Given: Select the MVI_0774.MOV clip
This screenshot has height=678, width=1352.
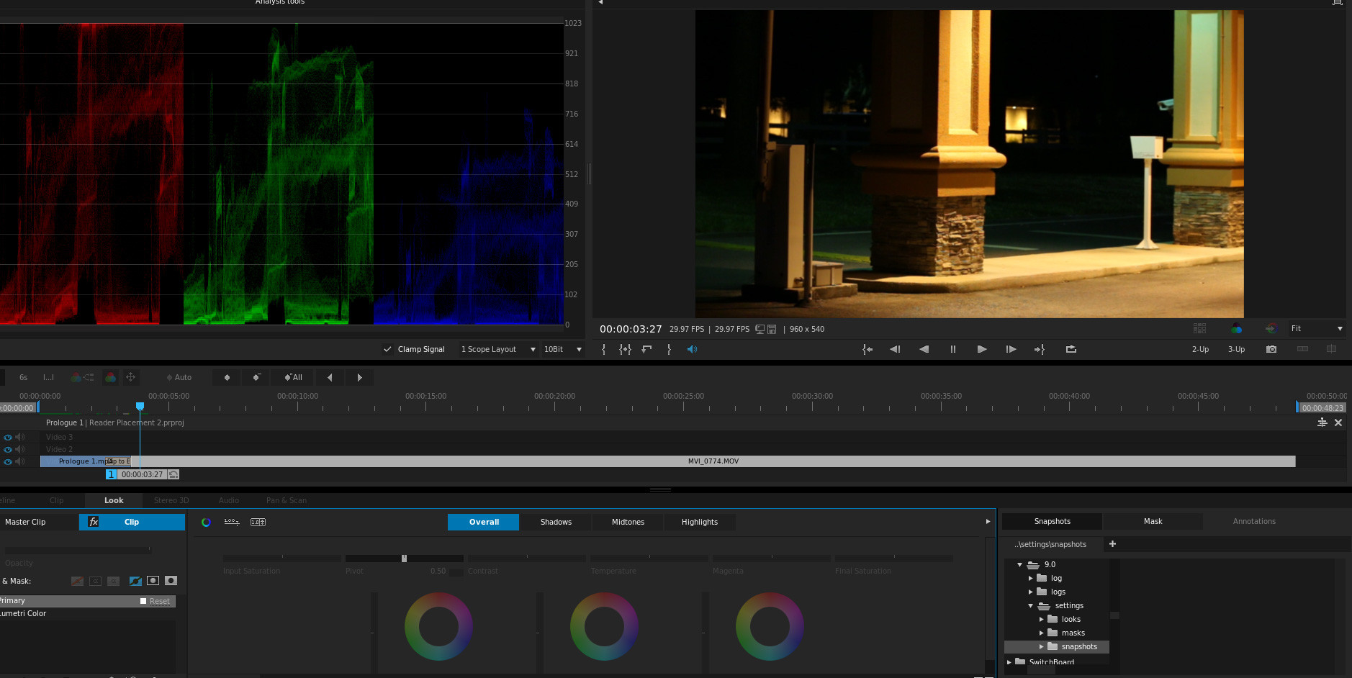Looking at the screenshot, I should pos(713,461).
